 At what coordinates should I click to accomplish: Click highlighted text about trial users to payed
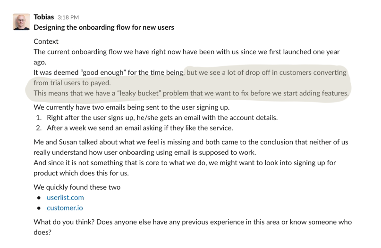tap(72, 83)
